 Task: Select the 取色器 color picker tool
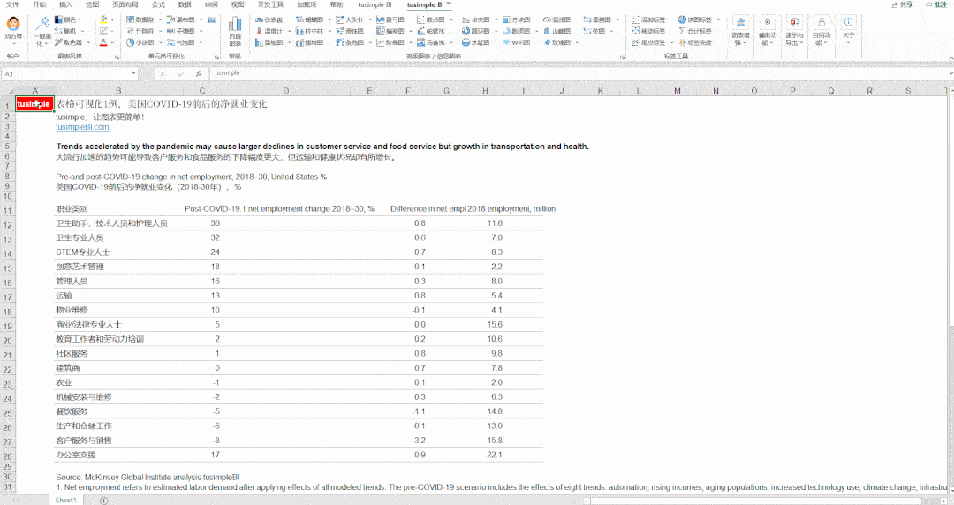coord(72,42)
